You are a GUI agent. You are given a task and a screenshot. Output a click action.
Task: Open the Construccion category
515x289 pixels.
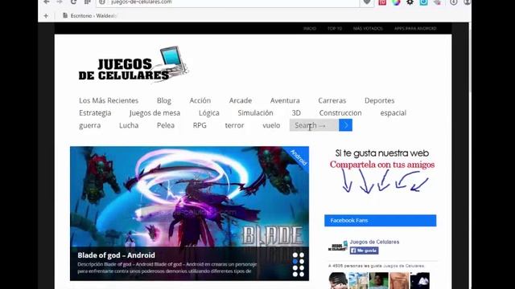(x=340, y=113)
